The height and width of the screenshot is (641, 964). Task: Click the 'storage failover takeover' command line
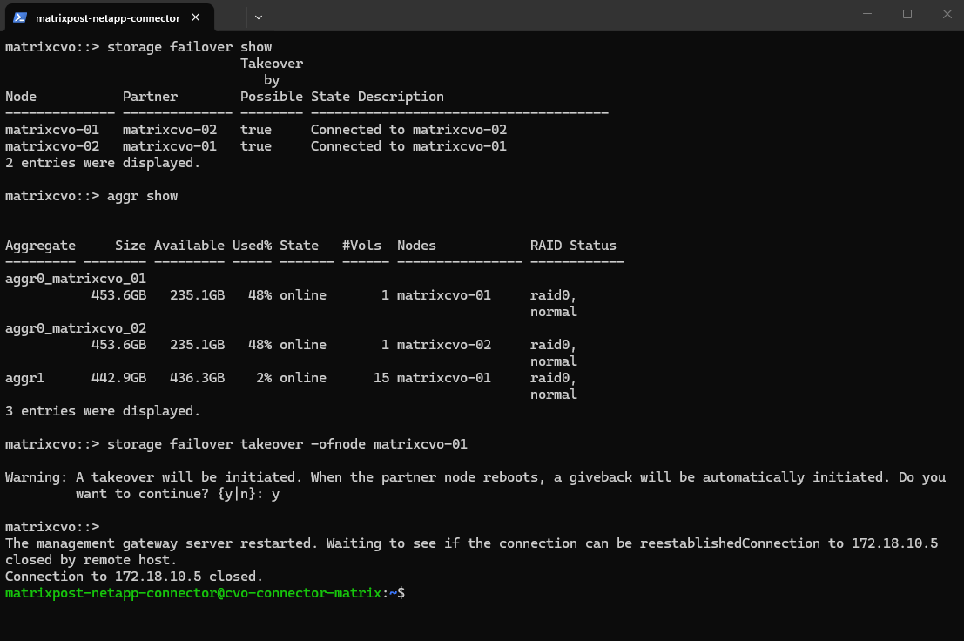click(x=287, y=444)
